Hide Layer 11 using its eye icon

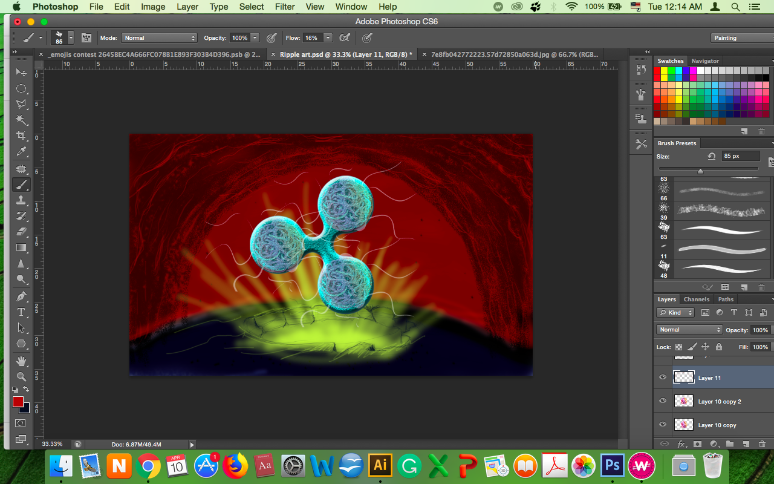coord(663,378)
